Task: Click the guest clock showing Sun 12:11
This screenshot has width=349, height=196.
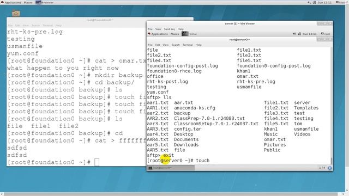Action: [x=310, y=34]
